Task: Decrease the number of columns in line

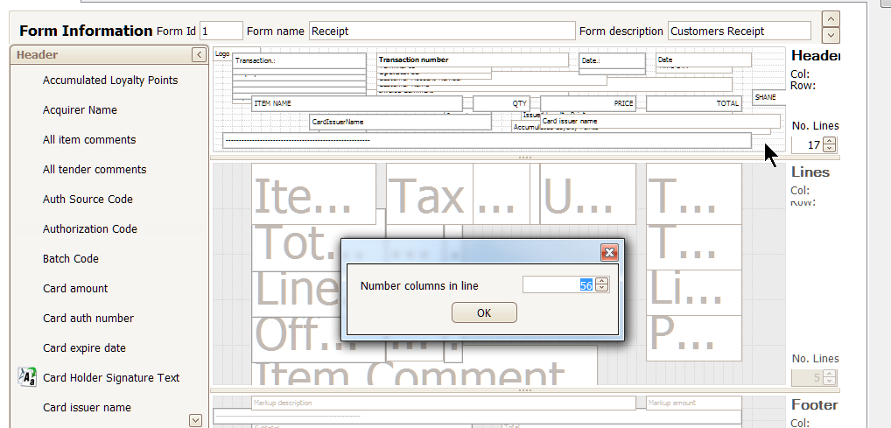Action: (601, 289)
